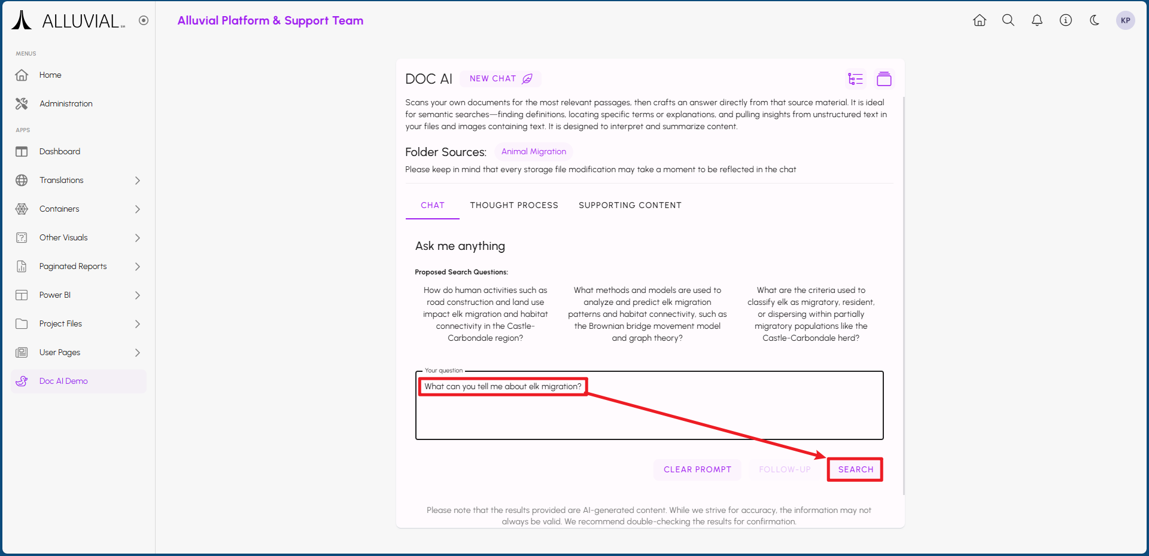Image resolution: width=1149 pixels, height=556 pixels.
Task: Select the Animal Migration folder source chip
Action: 533,152
